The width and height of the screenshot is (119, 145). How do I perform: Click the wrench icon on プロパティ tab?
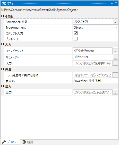4,142
